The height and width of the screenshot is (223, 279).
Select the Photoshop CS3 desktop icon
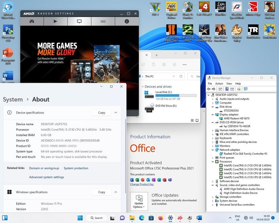click(x=8, y=33)
